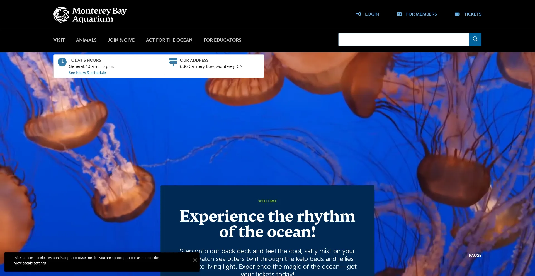This screenshot has height=276, width=535.
Task: Open the Animals menu
Action: pos(86,40)
